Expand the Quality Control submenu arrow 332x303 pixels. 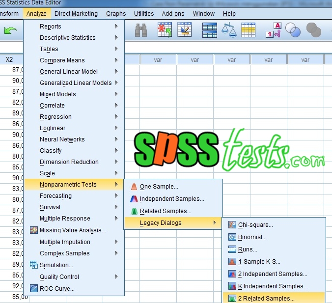coord(116,277)
